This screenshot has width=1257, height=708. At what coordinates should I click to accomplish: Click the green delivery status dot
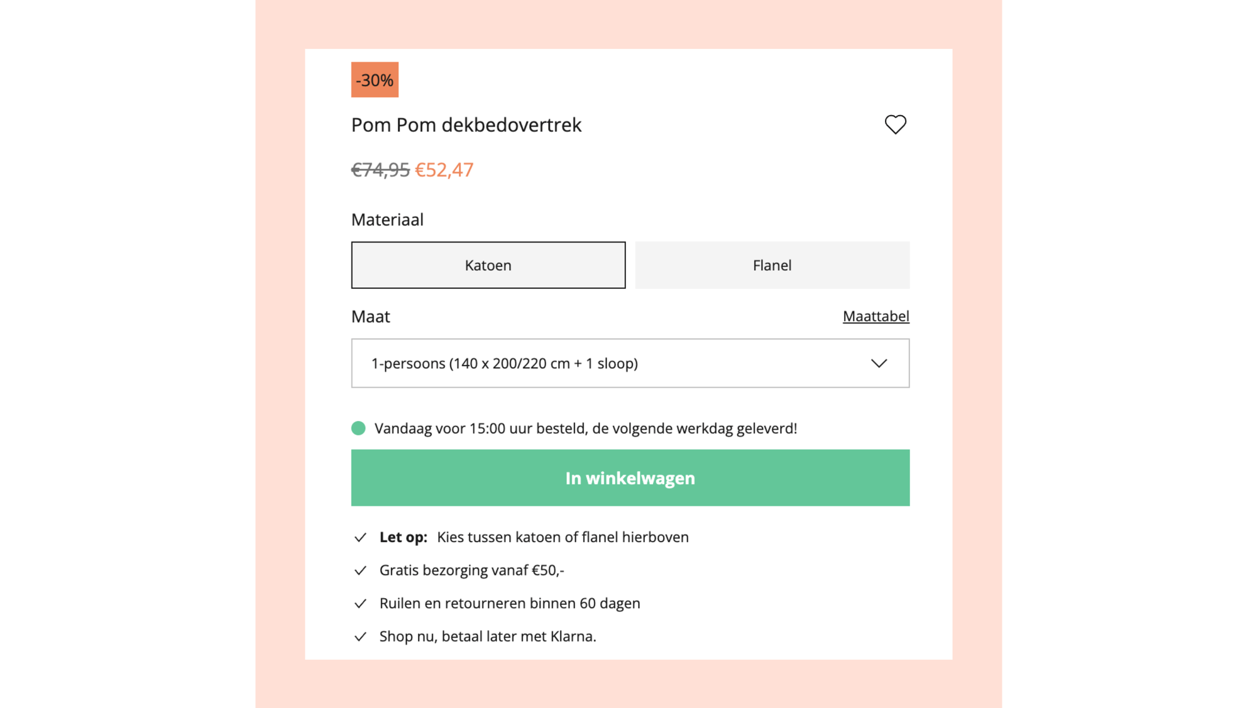[x=358, y=428]
